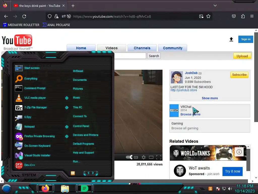
Task: Open Run... dialog
Action: pyautogui.click(x=77, y=161)
